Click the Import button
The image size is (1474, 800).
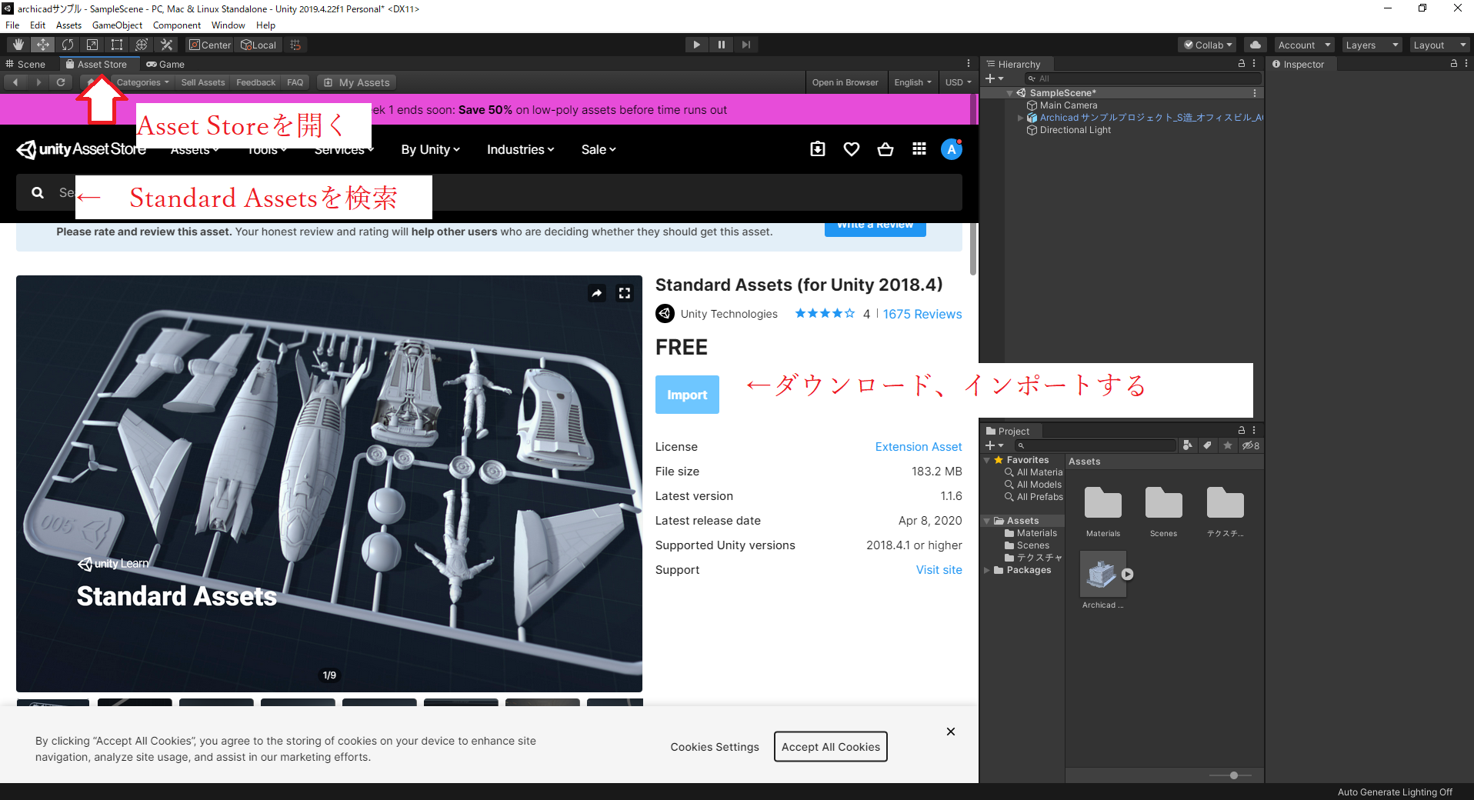[x=687, y=395]
